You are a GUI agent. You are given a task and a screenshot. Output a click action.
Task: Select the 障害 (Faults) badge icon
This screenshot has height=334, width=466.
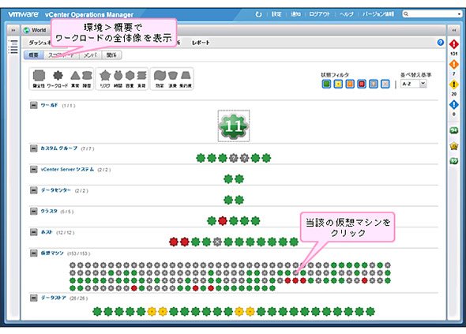tap(87, 76)
